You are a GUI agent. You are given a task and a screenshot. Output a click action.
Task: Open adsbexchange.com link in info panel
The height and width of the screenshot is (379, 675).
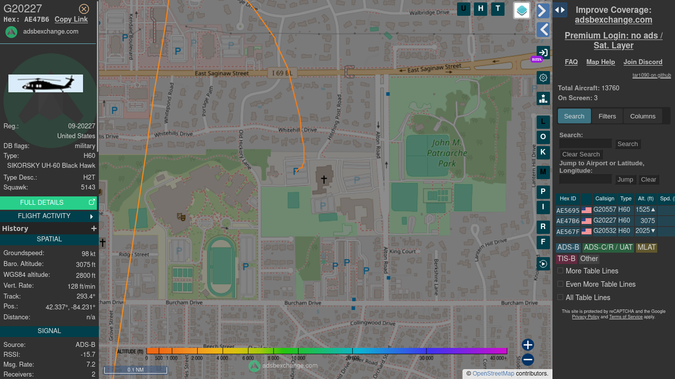(50, 31)
